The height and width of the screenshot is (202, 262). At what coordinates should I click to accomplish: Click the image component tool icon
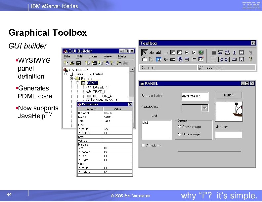point(201,52)
